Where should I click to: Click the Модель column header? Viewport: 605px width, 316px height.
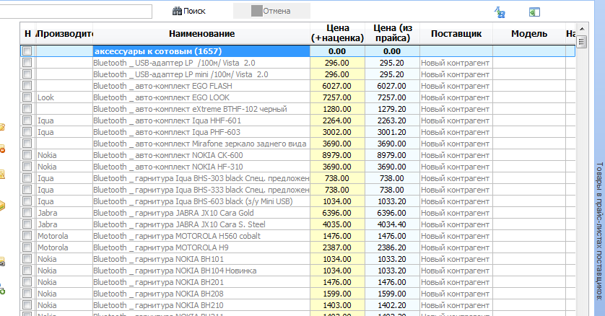(529, 33)
